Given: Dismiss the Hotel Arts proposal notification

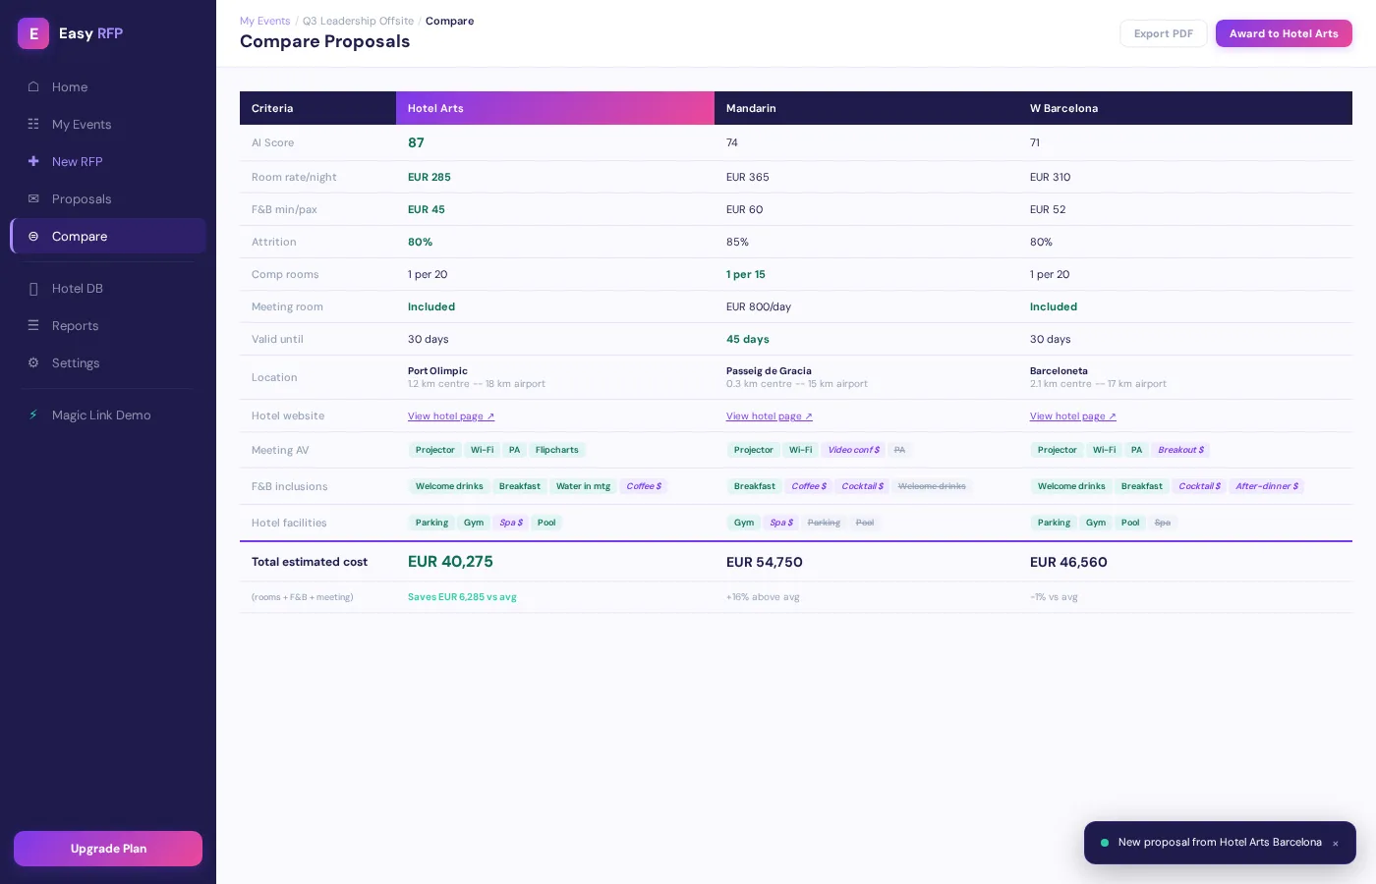Looking at the screenshot, I should [x=1336, y=843].
